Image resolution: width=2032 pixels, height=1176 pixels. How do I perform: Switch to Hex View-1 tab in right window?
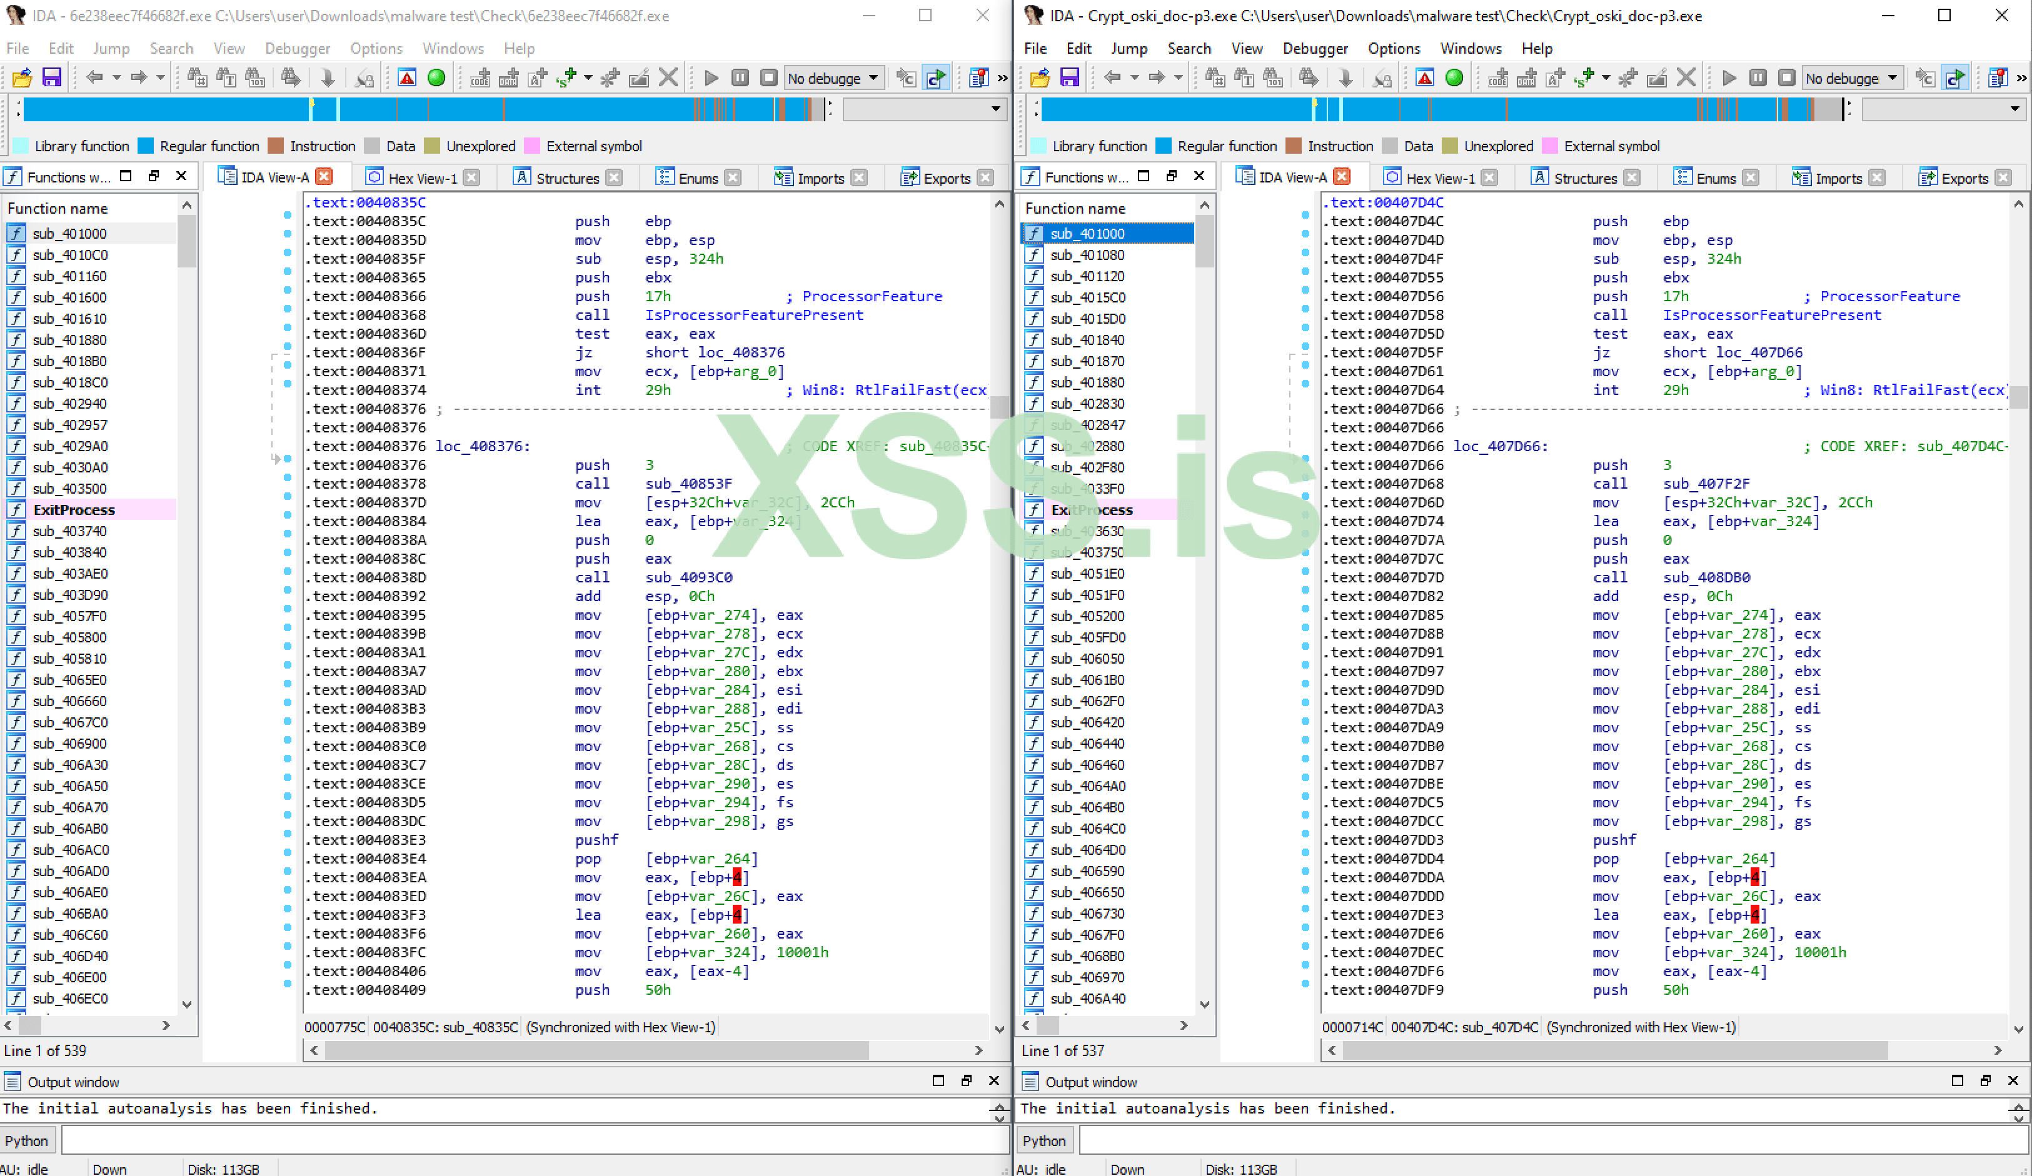click(x=1440, y=178)
